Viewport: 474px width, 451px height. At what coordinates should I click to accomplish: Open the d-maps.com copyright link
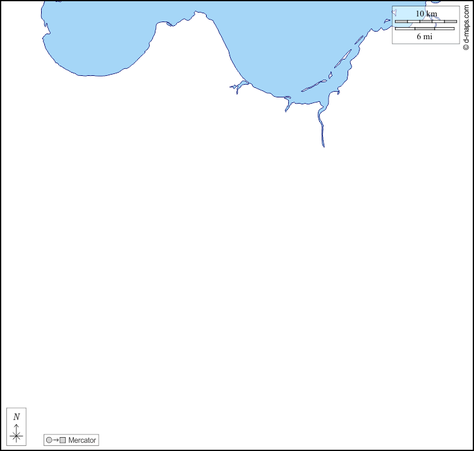click(466, 25)
